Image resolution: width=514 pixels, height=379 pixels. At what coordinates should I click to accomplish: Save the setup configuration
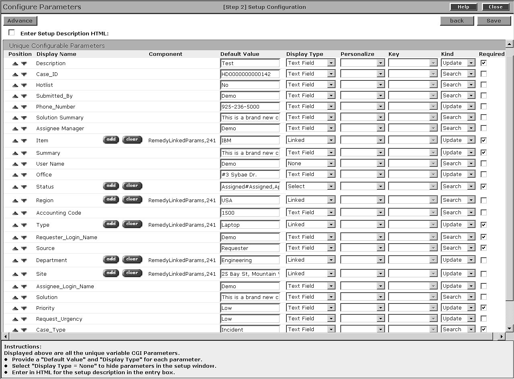[x=494, y=21]
